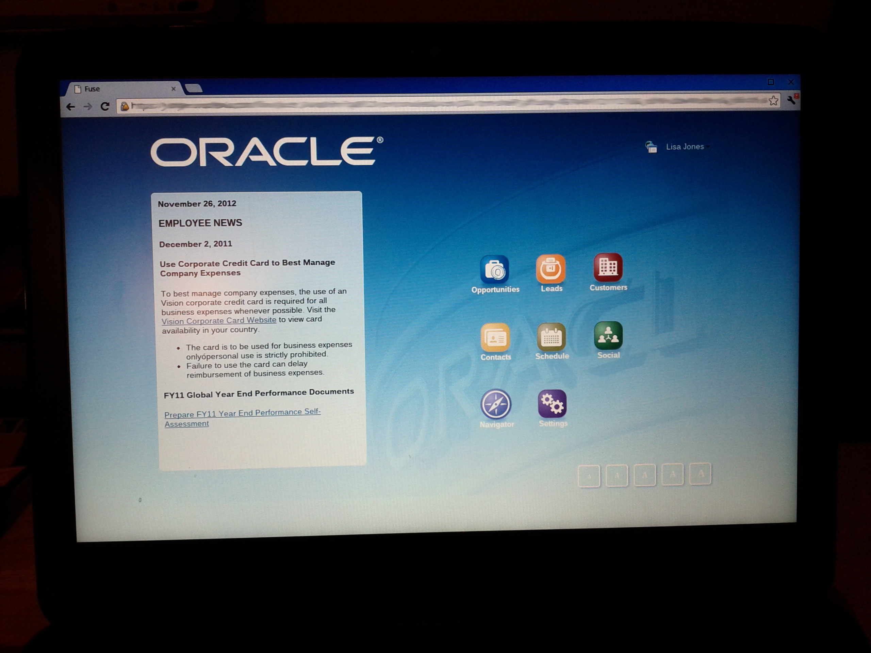Open the Schedule calendar icon
Image resolution: width=871 pixels, height=653 pixels.
[551, 337]
